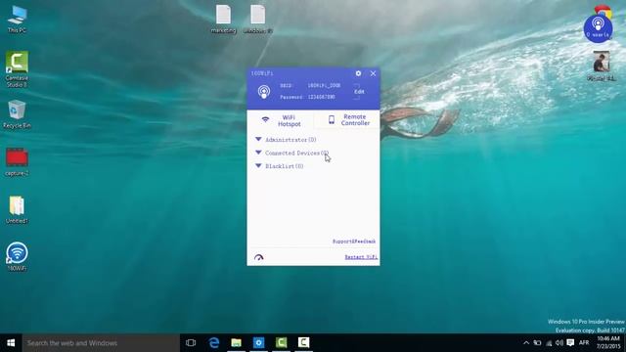
Task: Click the Search the web and Windows box
Action: point(101,343)
